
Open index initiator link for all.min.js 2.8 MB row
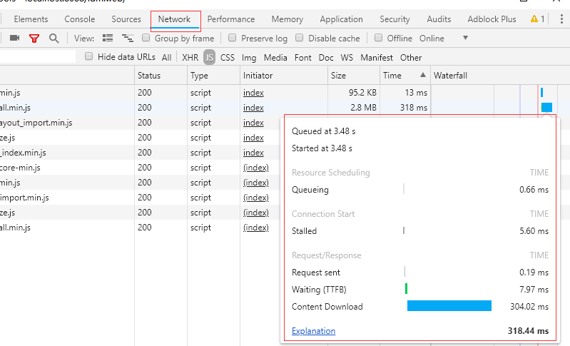tap(253, 108)
